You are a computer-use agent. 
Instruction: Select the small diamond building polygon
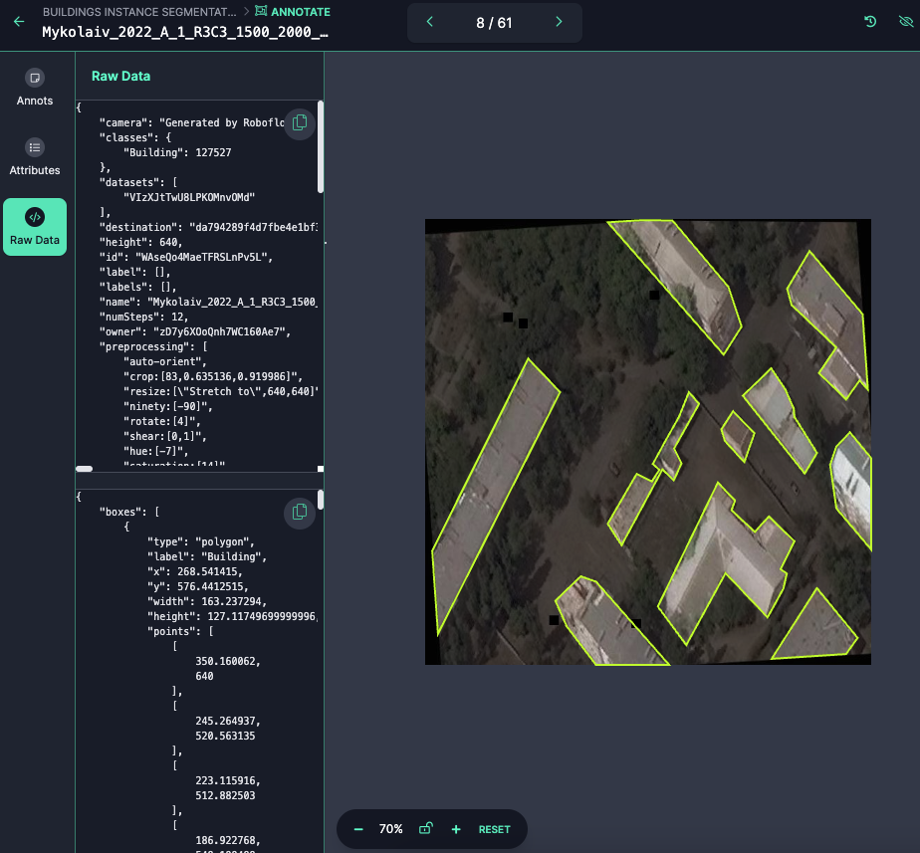tap(738, 437)
